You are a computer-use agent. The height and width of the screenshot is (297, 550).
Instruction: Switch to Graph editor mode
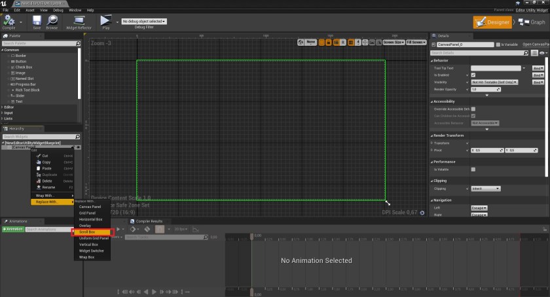pyautogui.click(x=532, y=22)
